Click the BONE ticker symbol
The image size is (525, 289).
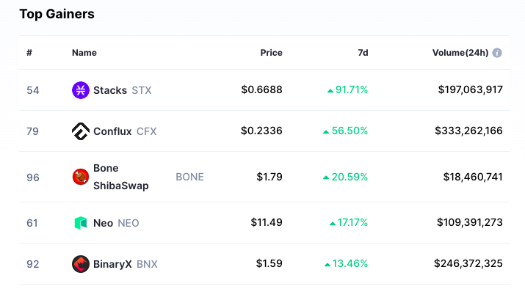[190, 177]
